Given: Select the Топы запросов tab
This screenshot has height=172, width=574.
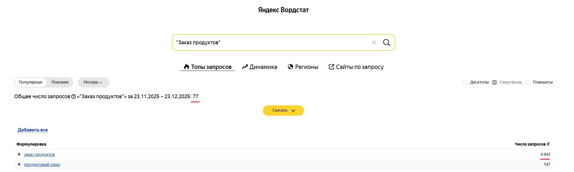Looking at the screenshot, I should (208, 67).
